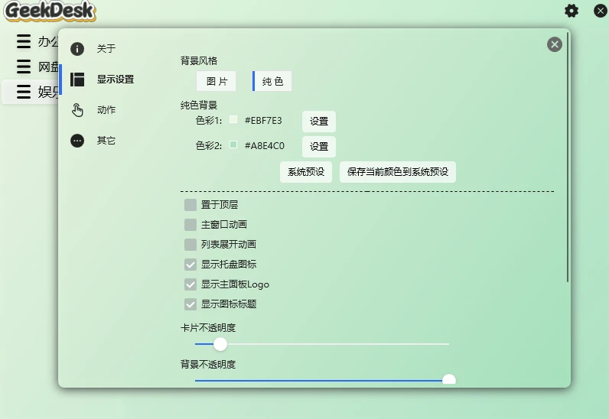Enable 置于顶层 checkbox
Viewport: 609px width, 419px height.
(x=191, y=205)
